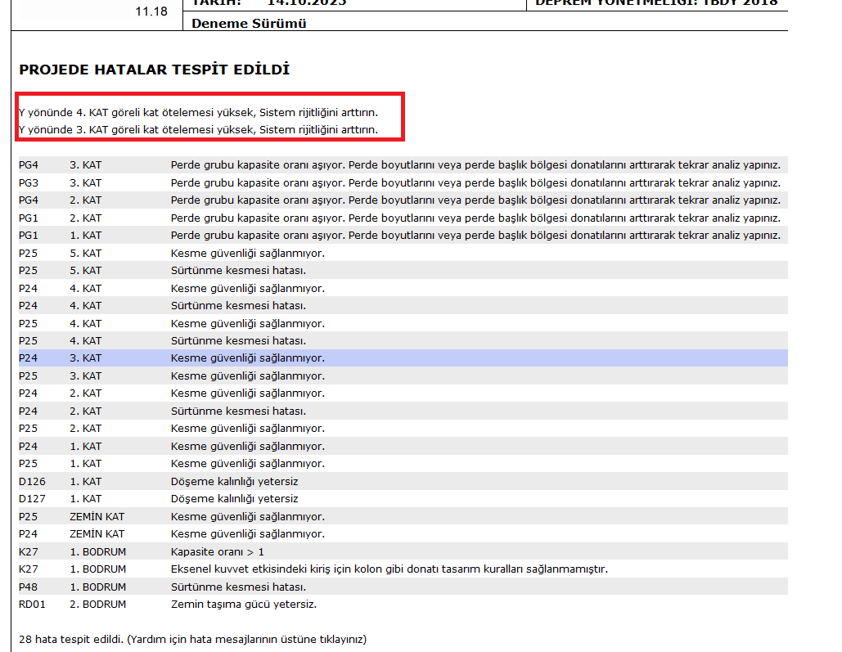Click highlighted P24 3. KAT Kesme güvenliği row
Viewport: 842px width, 652px height.
click(x=247, y=358)
